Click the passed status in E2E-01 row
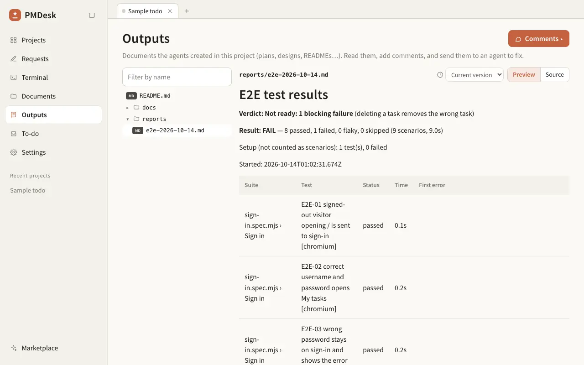 click(373, 225)
